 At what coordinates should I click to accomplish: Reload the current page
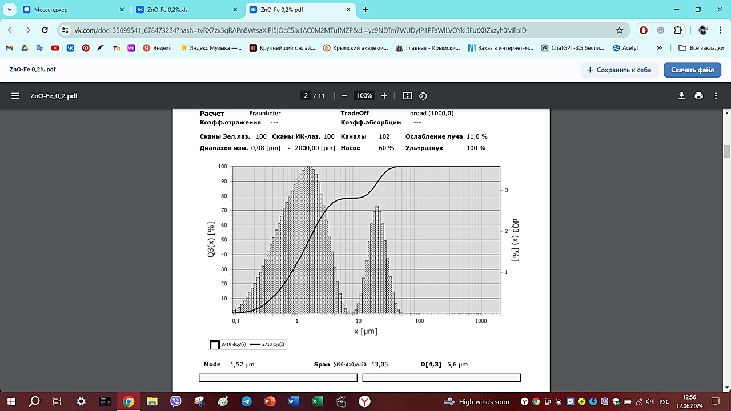click(x=45, y=30)
